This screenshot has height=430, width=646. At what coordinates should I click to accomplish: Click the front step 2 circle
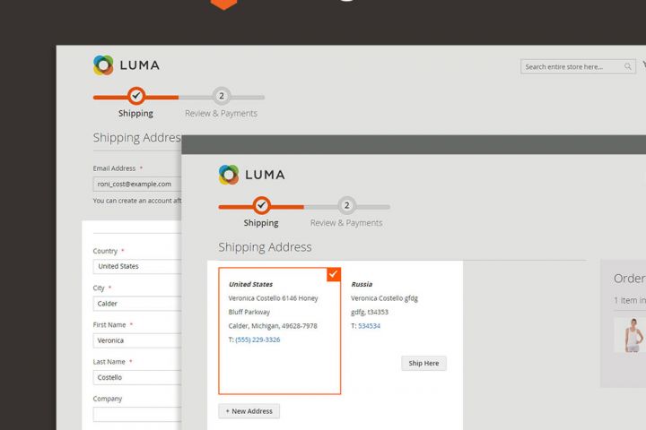pyautogui.click(x=347, y=206)
